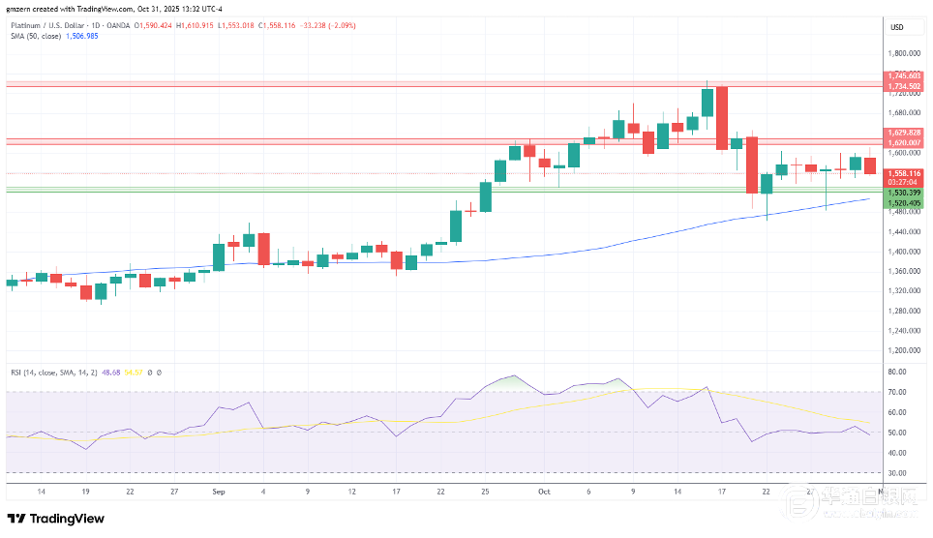
Task: Click the RSI 70.00 level on scale
Action: 896,392
